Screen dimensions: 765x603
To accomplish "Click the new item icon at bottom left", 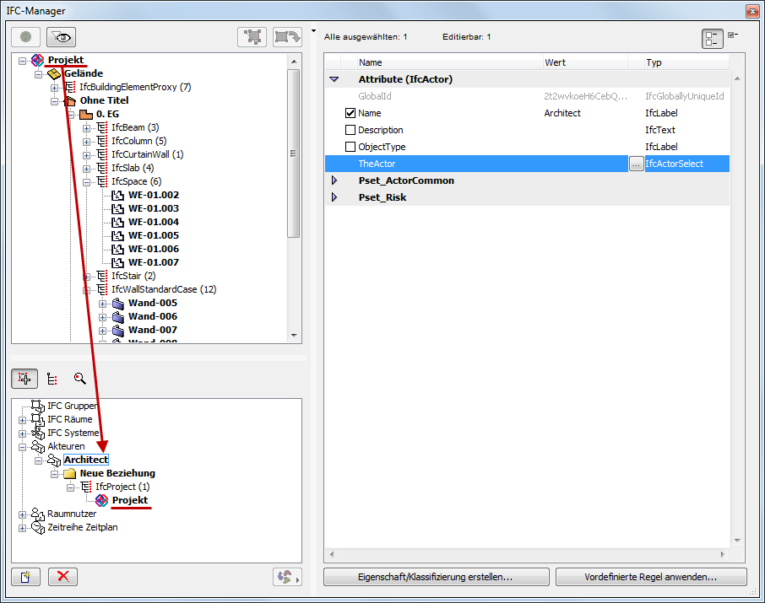I will pos(26,577).
